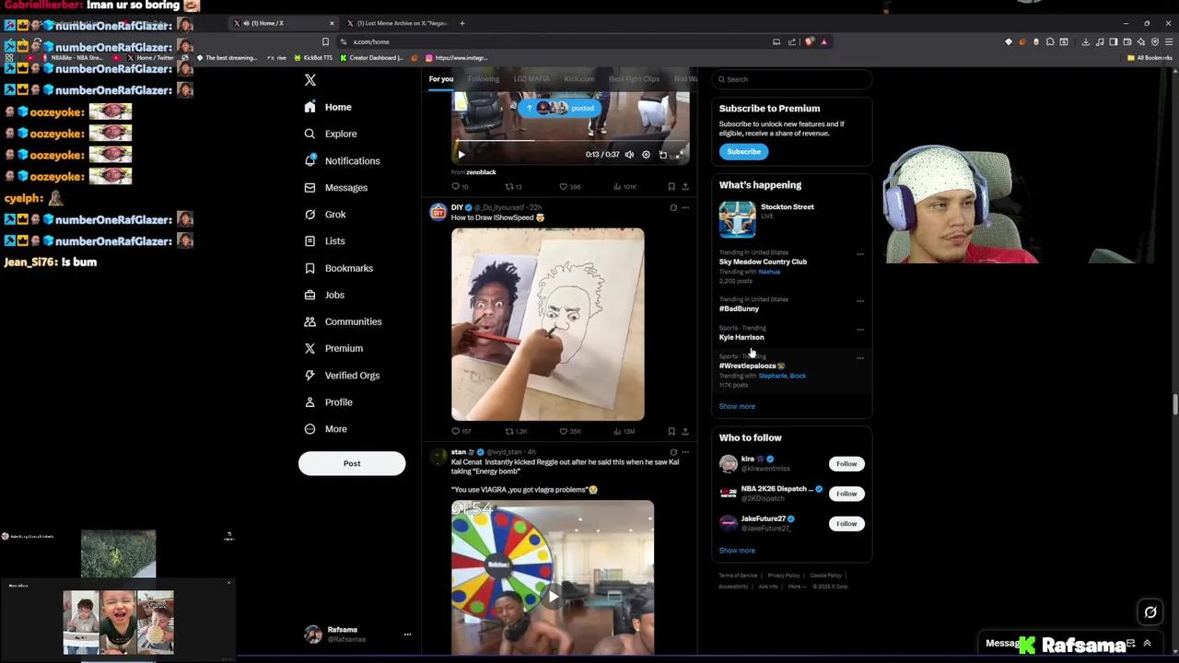Viewport: 1179px width, 663px height.
Task: Reply to the zenoblack video post
Action: tap(459, 187)
